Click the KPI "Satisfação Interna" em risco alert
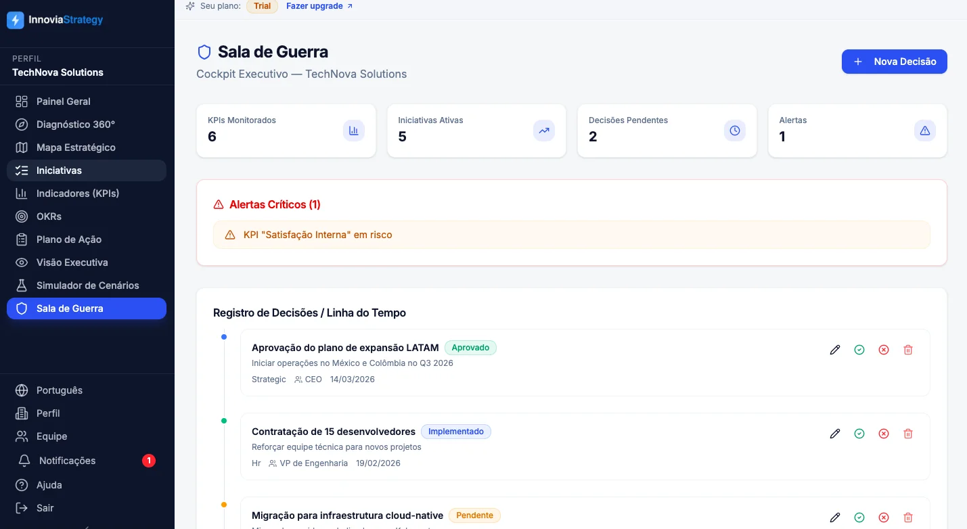The width and height of the screenshot is (967, 529). (x=572, y=235)
